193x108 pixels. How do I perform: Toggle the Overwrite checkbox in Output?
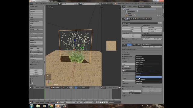click(x=123, y=66)
